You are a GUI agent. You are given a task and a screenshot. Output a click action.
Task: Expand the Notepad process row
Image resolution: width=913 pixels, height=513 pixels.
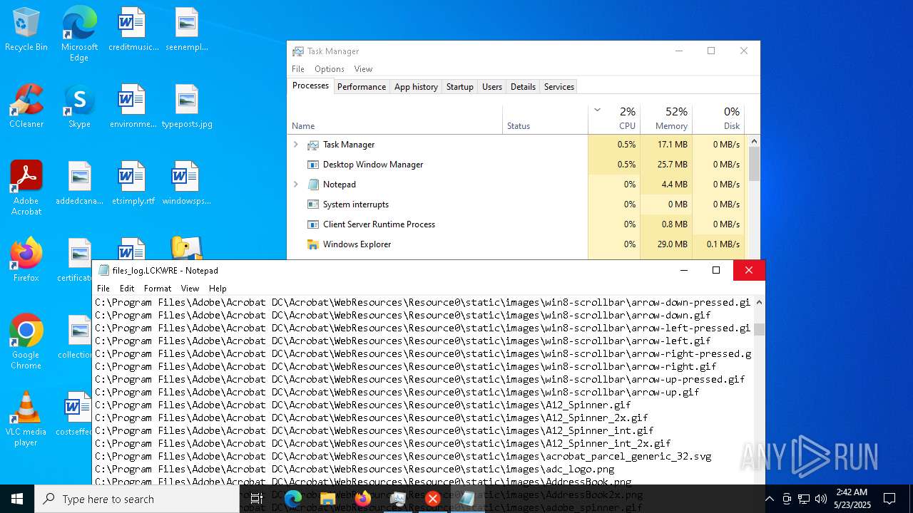[296, 185]
